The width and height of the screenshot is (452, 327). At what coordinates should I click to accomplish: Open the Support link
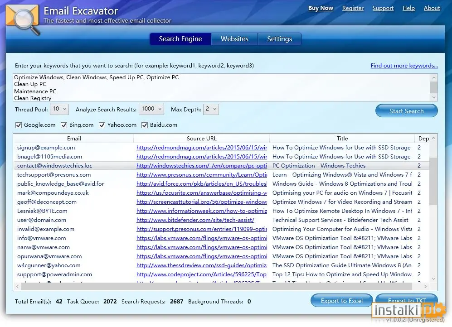coord(383,8)
